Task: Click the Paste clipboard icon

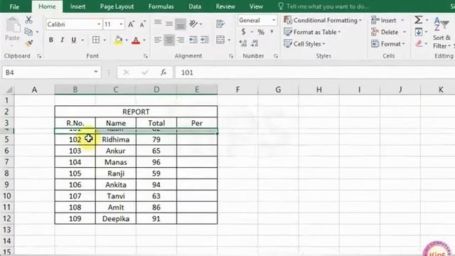Action: [13, 26]
